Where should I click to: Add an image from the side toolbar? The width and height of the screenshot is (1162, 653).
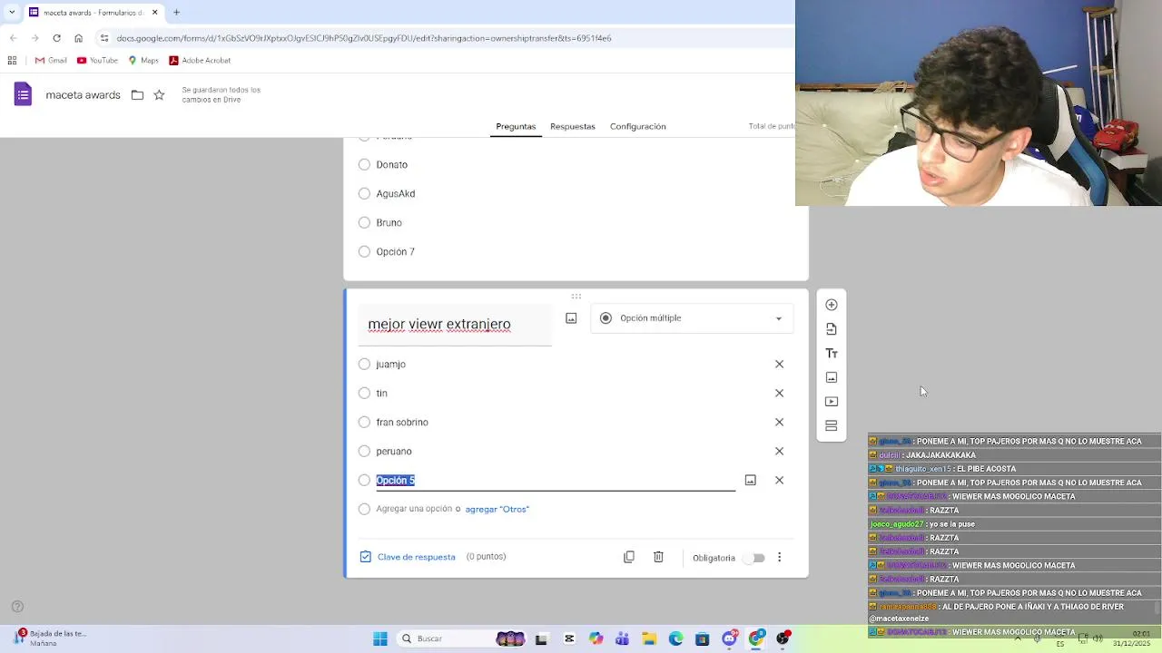click(x=832, y=377)
